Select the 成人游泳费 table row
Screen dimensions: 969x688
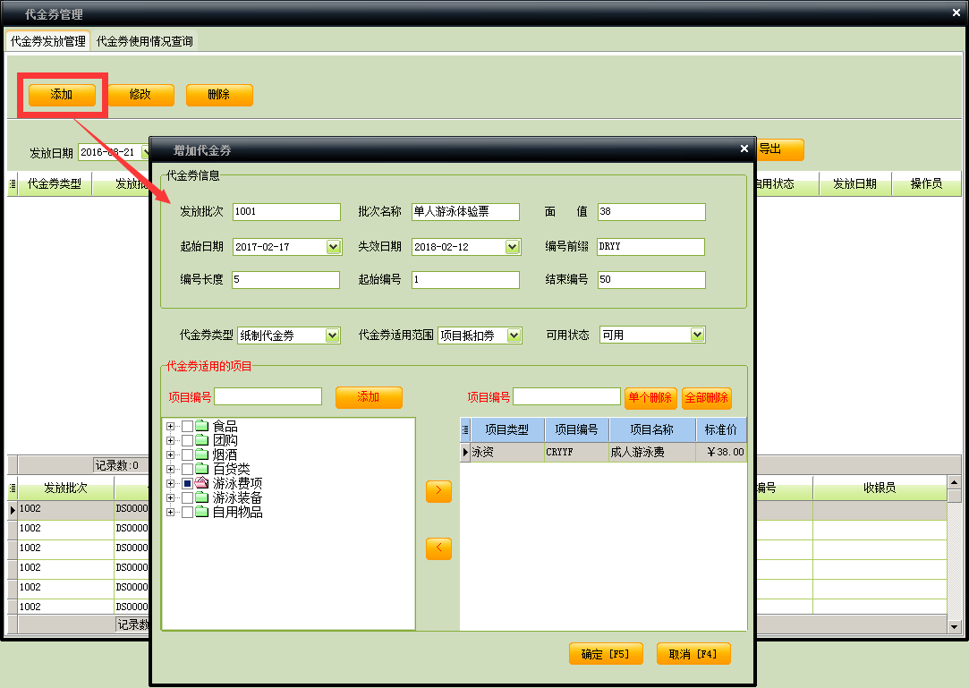point(603,452)
